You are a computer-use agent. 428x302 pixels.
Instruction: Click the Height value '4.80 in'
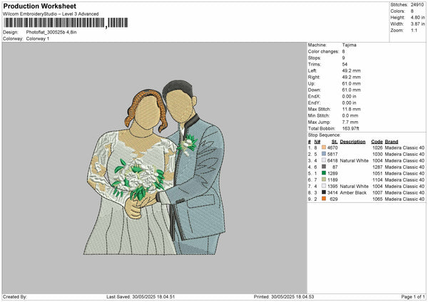417,17
